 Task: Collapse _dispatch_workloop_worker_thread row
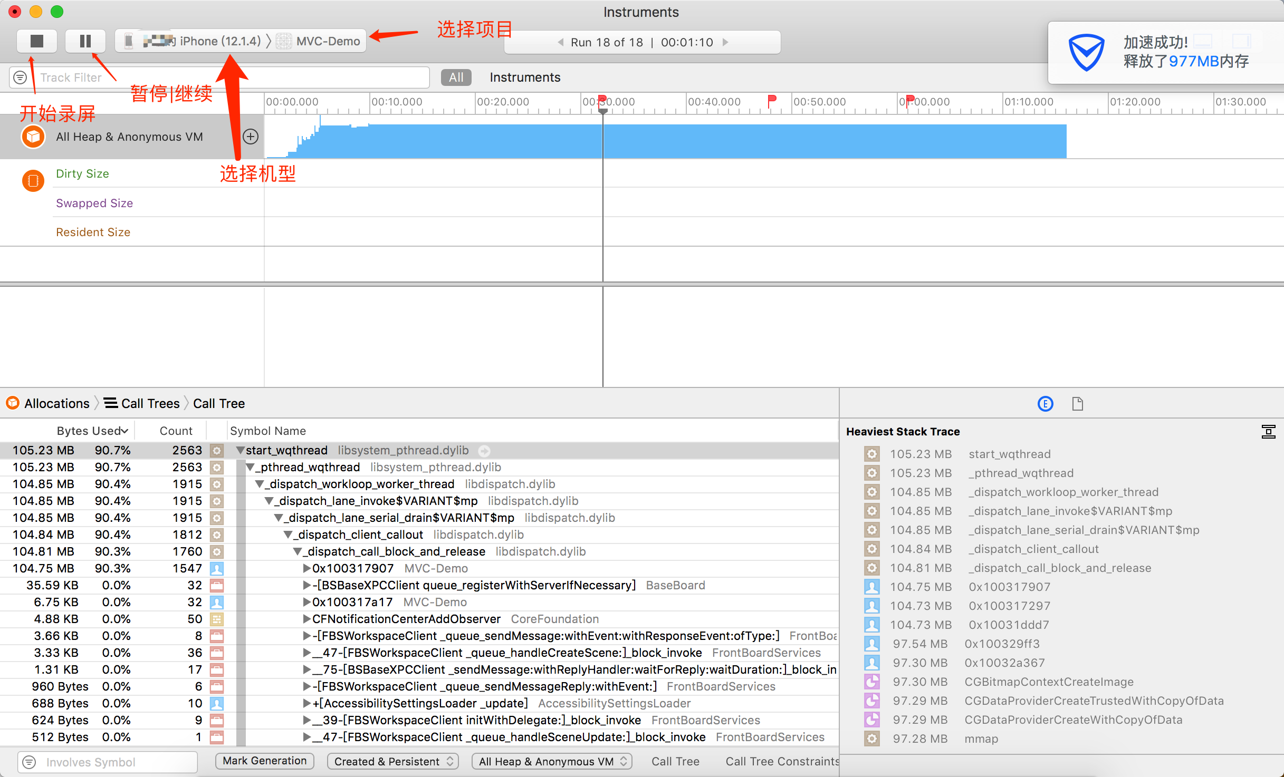click(x=260, y=484)
